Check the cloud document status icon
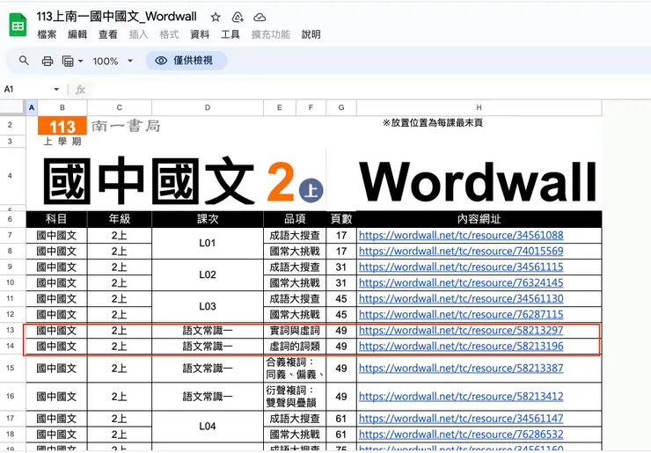Viewport: 651px width, 453px height. point(260,17)
